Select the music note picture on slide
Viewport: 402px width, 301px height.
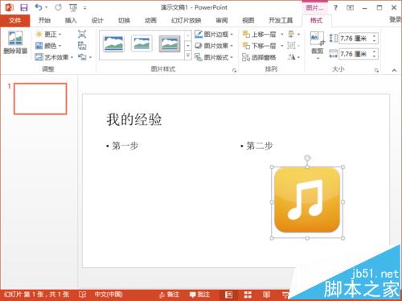pyautogui.click(x=307, y=202)
